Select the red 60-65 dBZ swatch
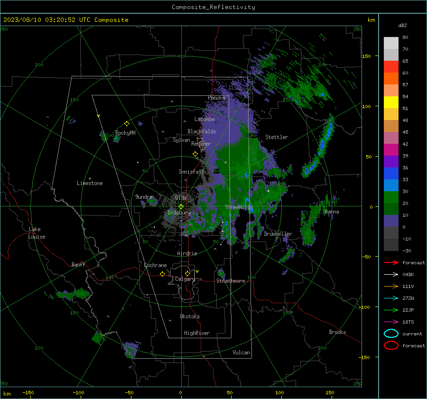This screenshot has width=427, height=399. (391, 66)
